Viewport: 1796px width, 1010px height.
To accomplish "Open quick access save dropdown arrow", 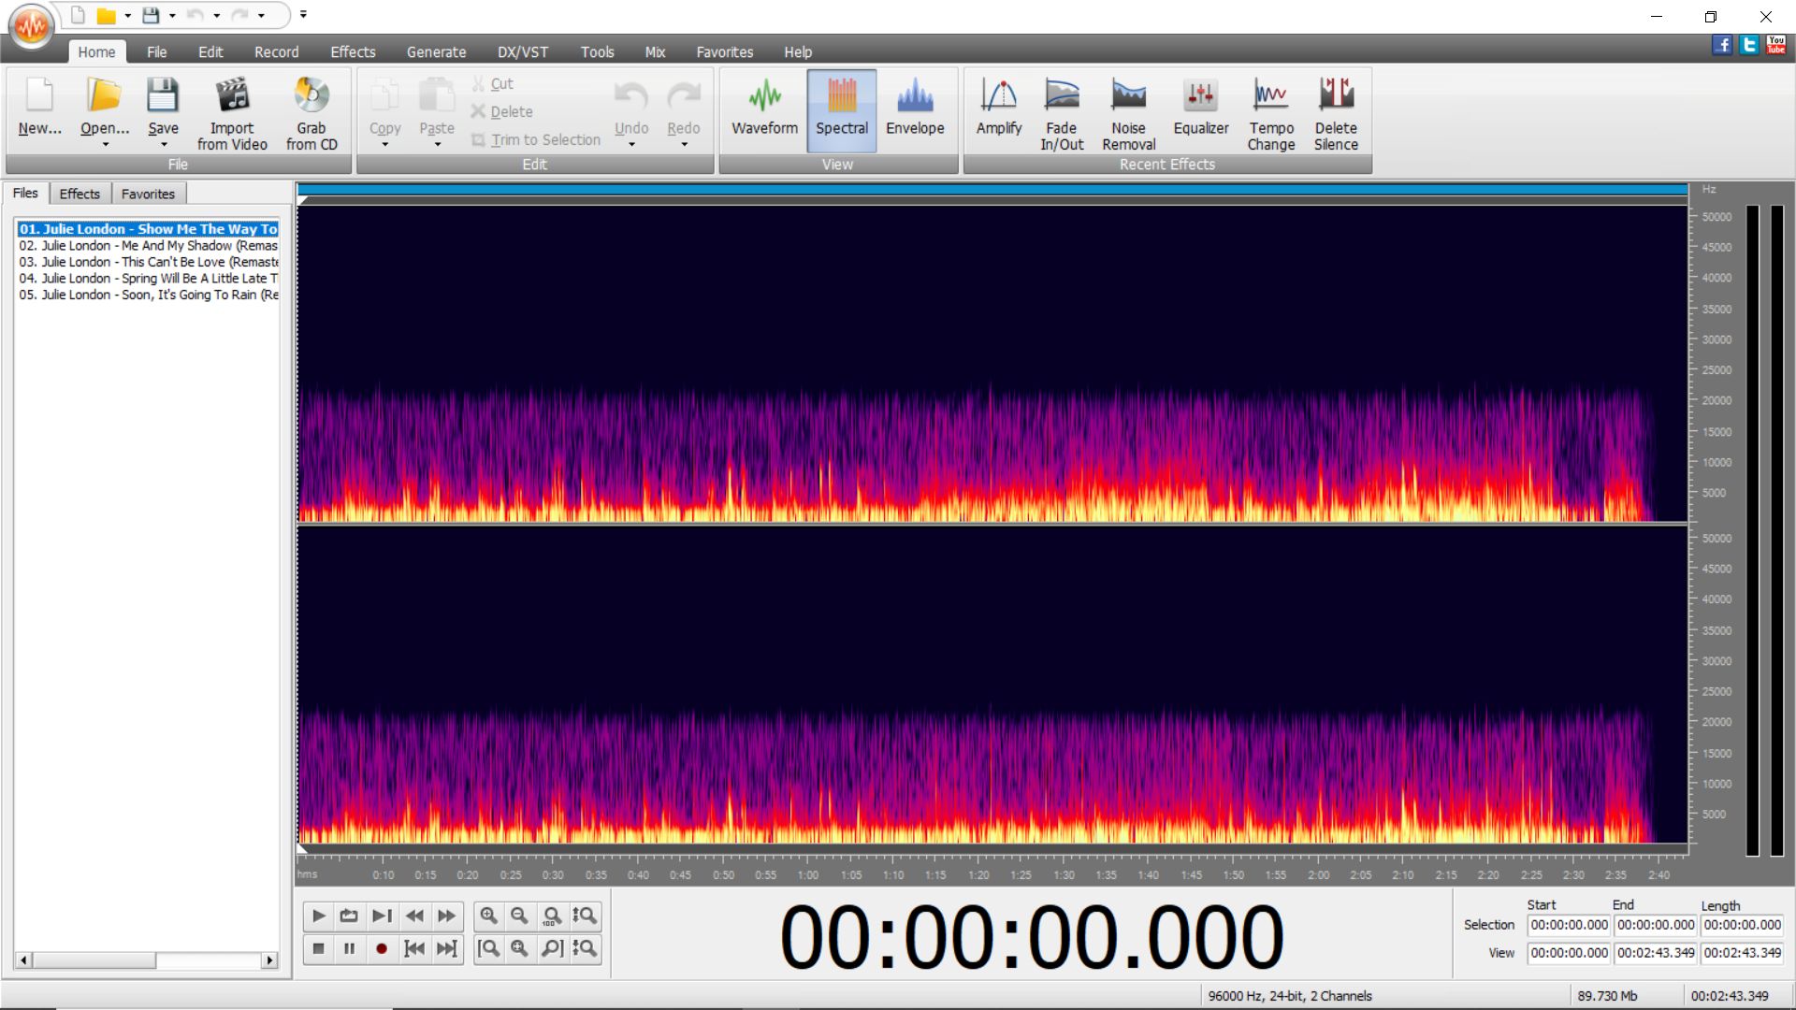I will click(172, 16).
